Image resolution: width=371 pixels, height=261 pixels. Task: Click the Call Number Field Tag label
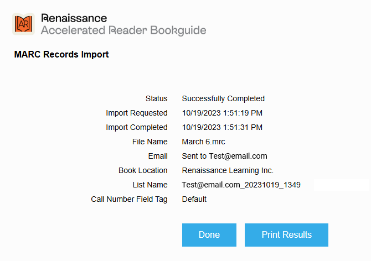click(x=129, y=199)
